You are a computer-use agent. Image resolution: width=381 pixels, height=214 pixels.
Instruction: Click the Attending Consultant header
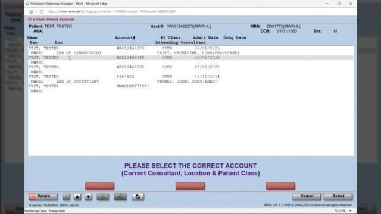[x=180, y=43]
